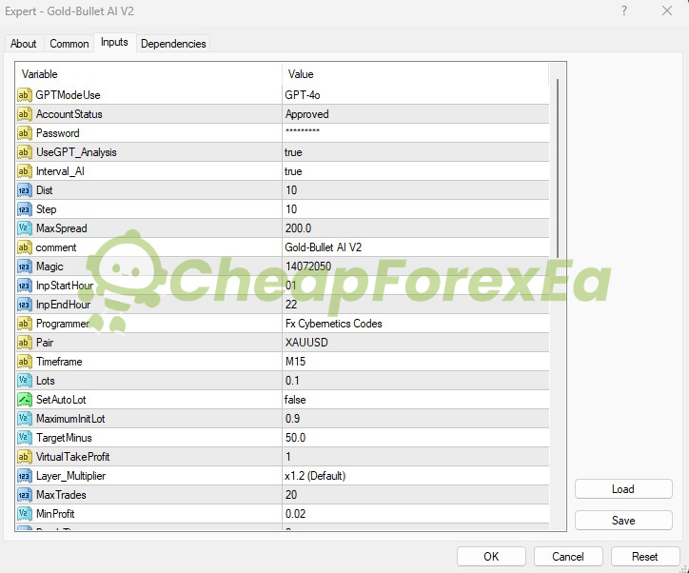Edit the Approved value cell
This screenshot has height=573, width=689.
click(x=416, y=114)
